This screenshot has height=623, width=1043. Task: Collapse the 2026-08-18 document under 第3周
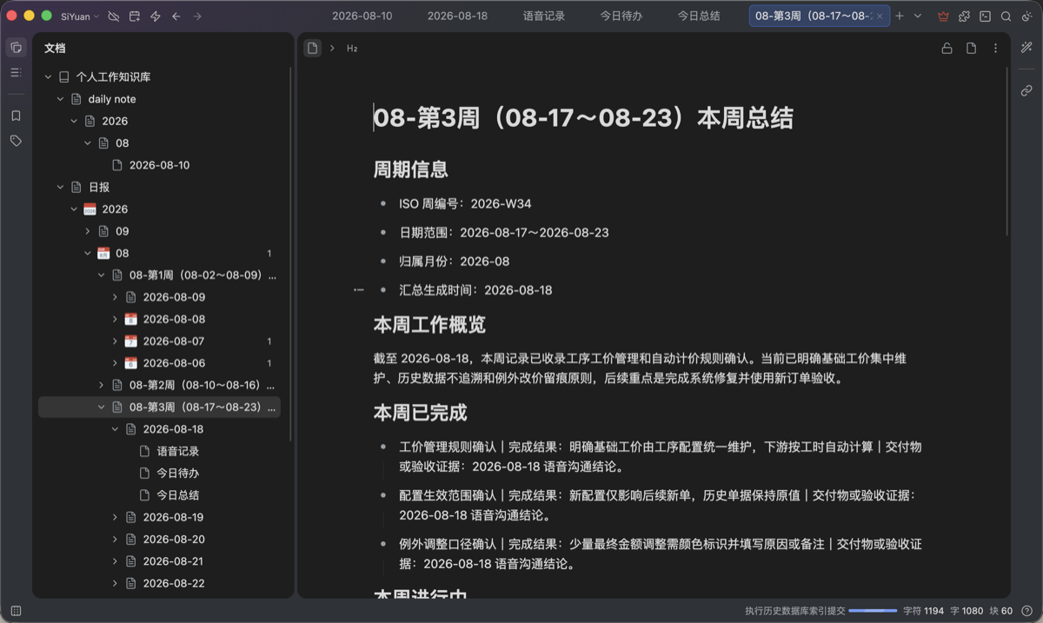[x=115, y=429]
